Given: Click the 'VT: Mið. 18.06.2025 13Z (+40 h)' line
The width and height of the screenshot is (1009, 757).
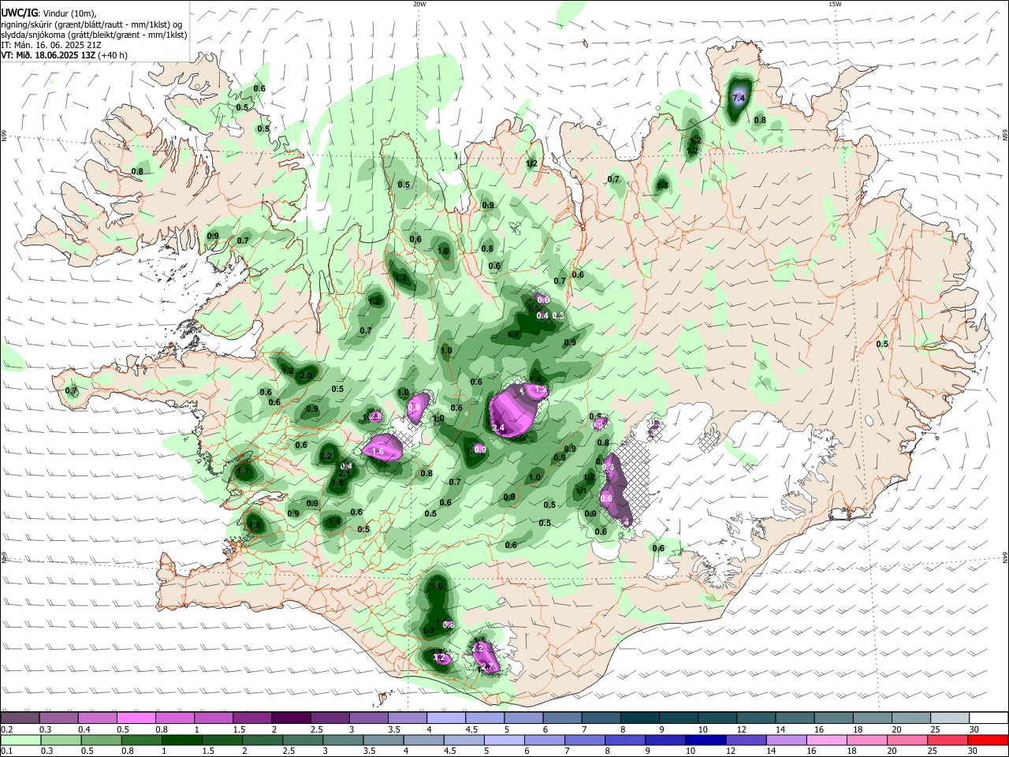Looking at the screenshot, I should click(64, 55).
